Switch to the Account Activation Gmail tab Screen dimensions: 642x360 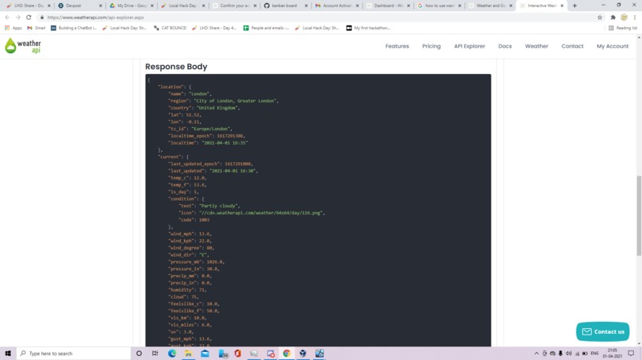[337, 6]
